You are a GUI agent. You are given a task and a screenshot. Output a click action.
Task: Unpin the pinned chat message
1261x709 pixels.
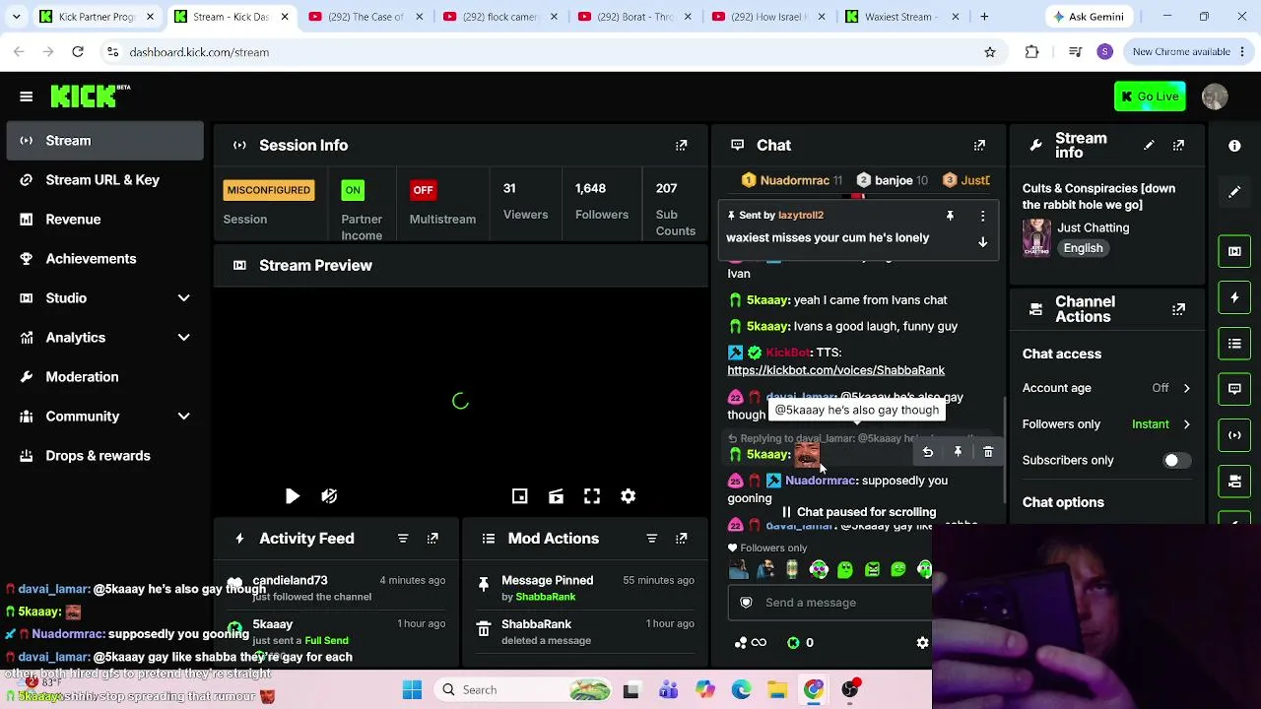(x=950, y=216)
